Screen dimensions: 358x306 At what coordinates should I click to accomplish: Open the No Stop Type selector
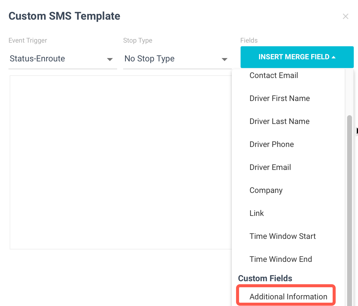click(x=177, y=59)
